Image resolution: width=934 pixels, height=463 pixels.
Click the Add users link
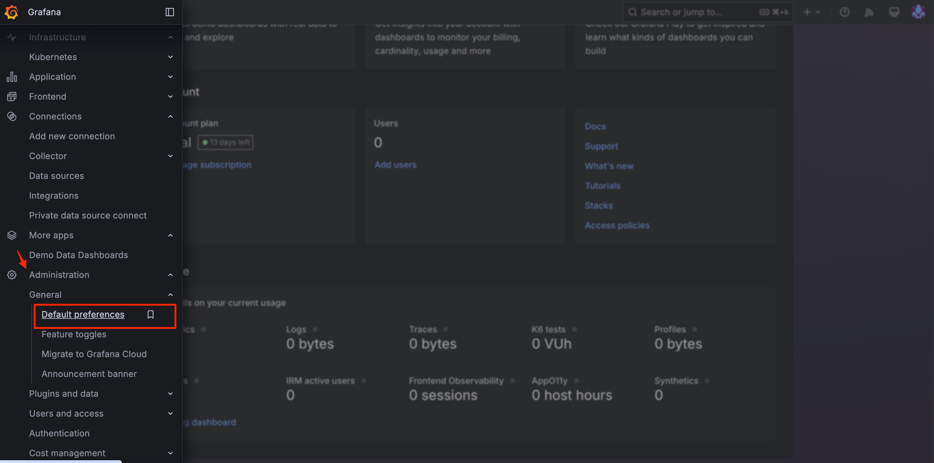(x=395, y=165)
